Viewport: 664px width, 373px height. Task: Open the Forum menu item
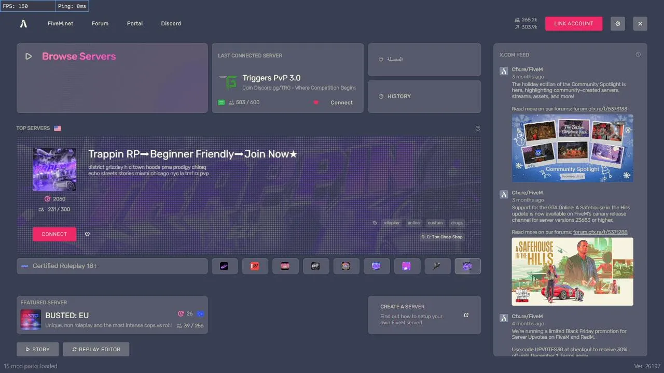[x=100, y=23]
